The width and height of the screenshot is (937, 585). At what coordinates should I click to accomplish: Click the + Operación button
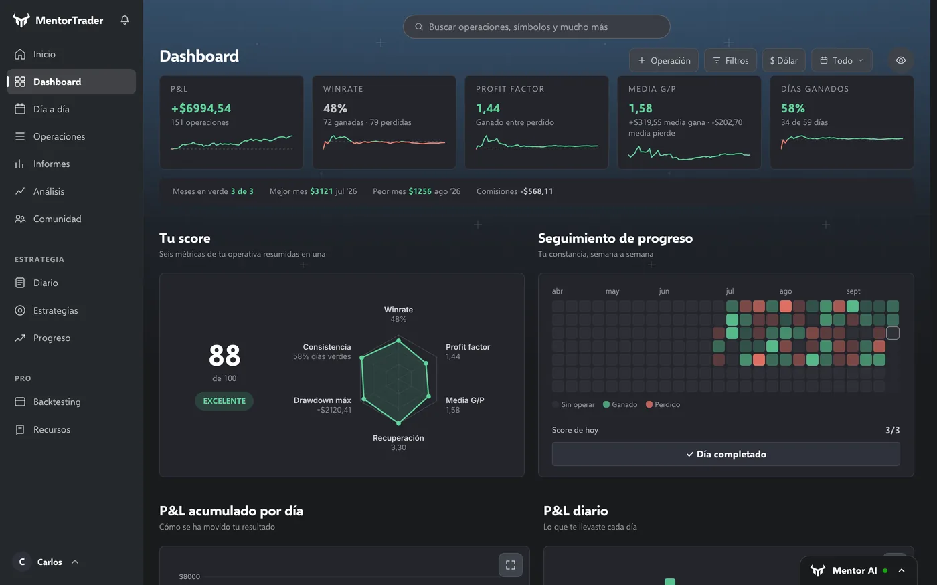point(664,60)
